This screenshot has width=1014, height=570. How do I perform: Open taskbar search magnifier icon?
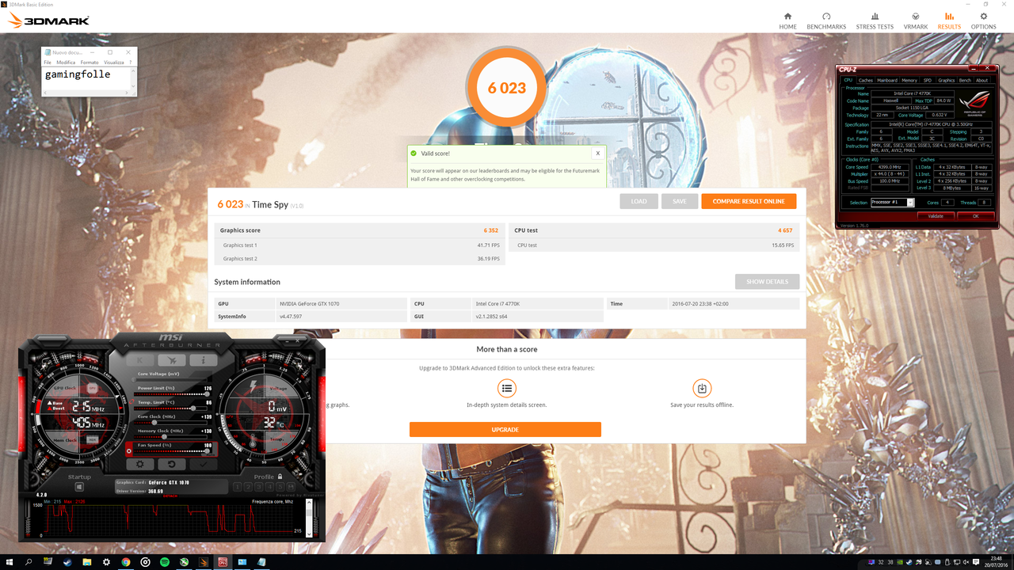pyautogui.click(x=29, y=561)
